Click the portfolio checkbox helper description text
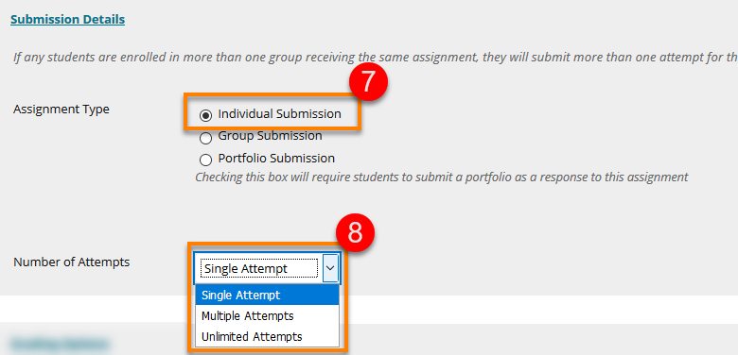This screenshot has width=738, height=355. [x=442, y=177]
